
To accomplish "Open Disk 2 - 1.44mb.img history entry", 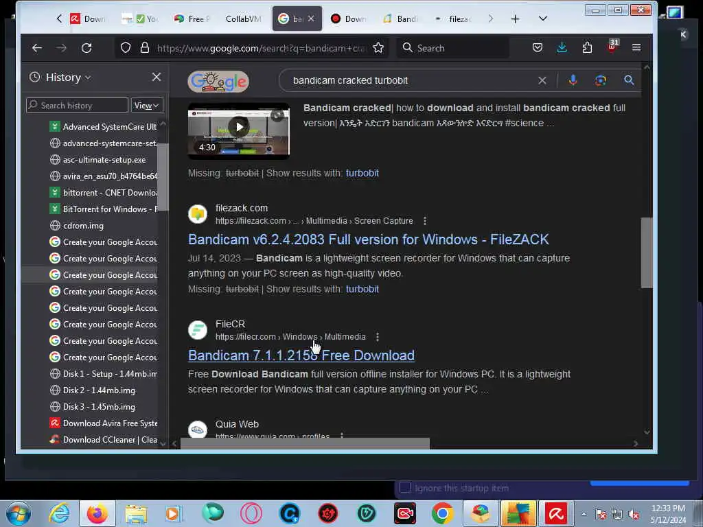I will point(93,390).
